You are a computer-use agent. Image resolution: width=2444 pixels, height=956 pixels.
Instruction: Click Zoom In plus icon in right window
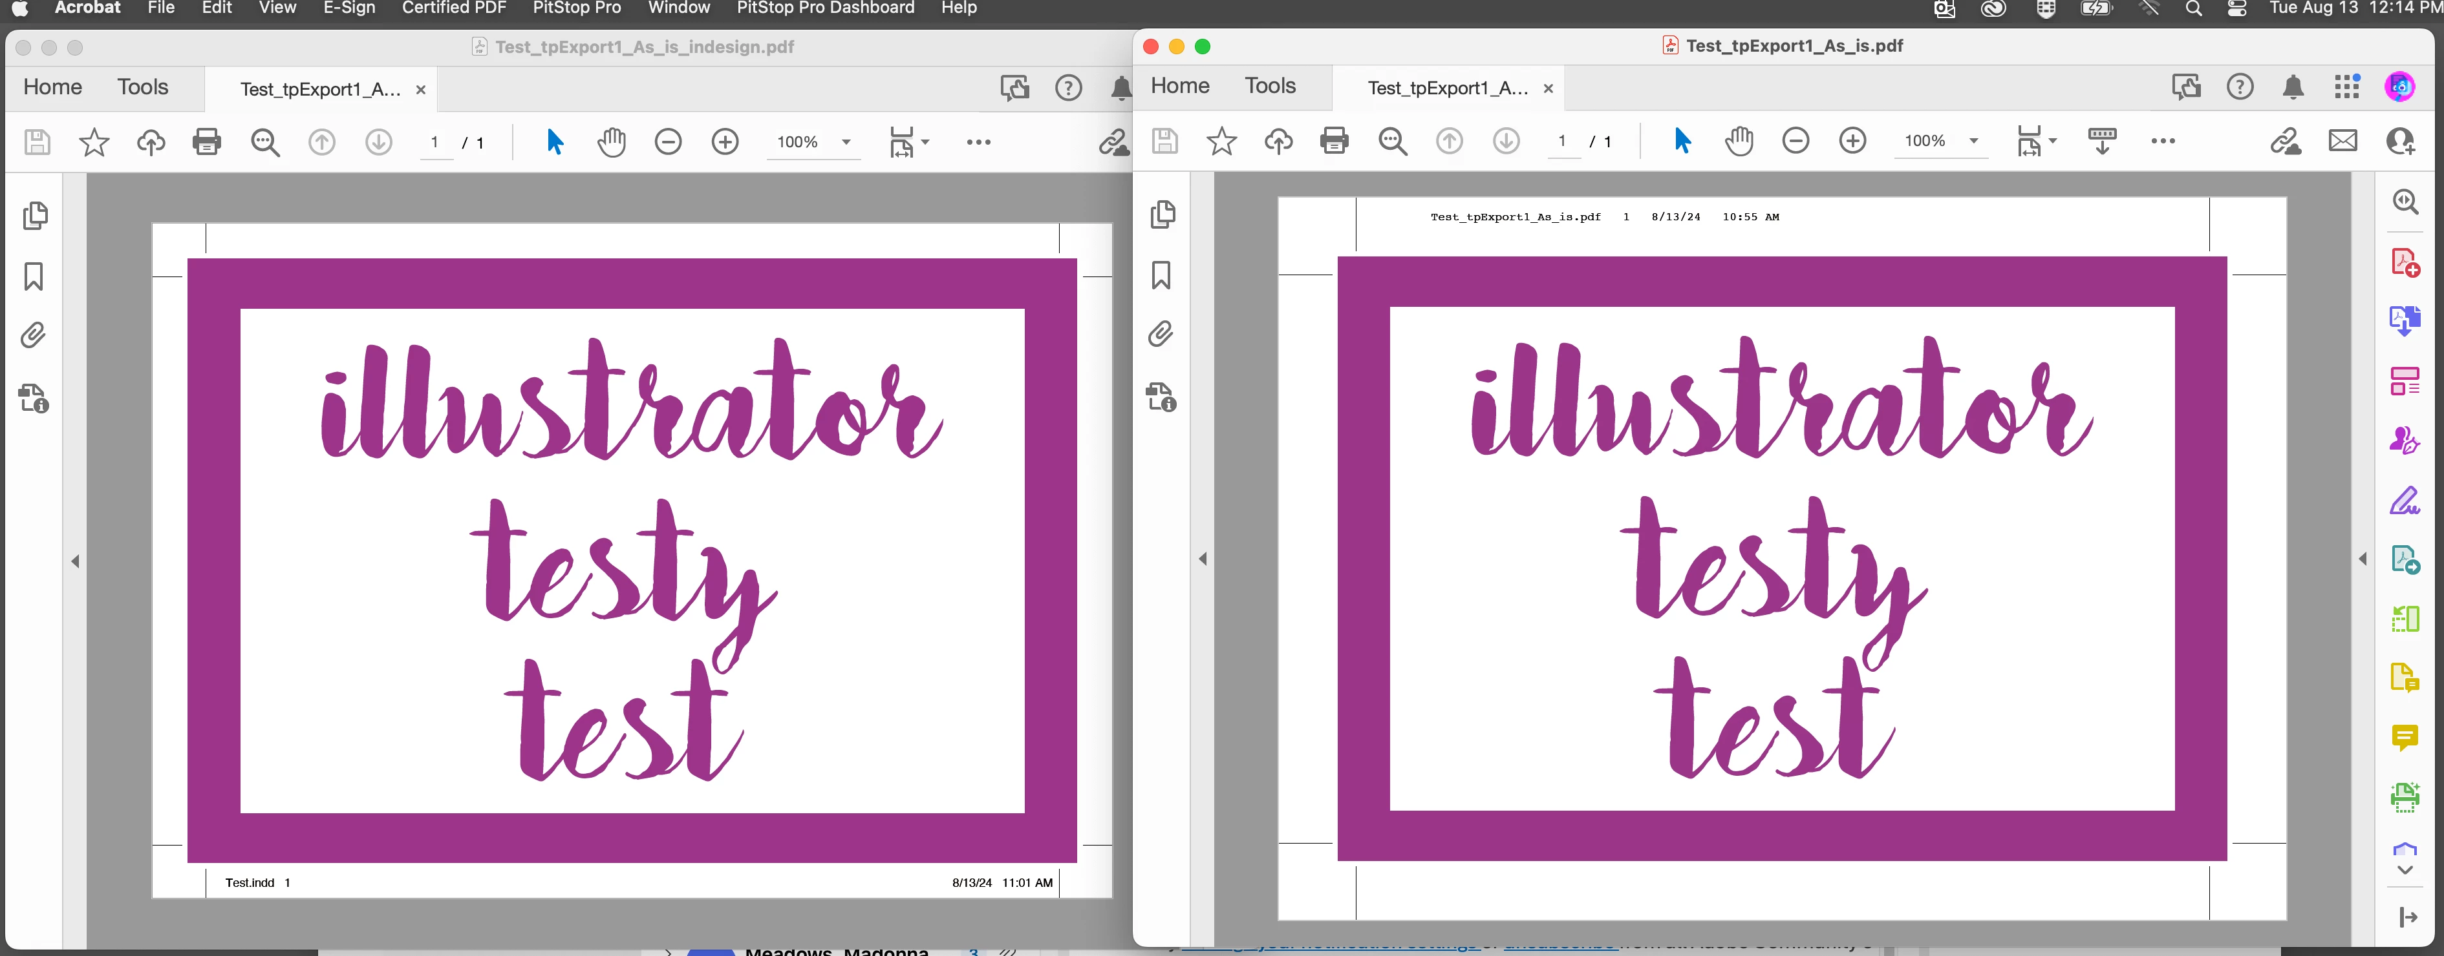click(1852, 141)
